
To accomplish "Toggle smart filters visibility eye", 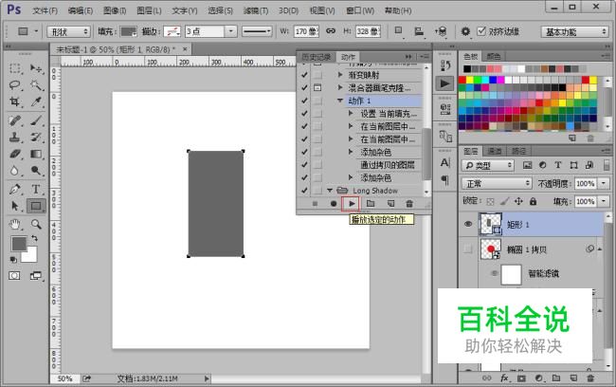I will 494,273.
